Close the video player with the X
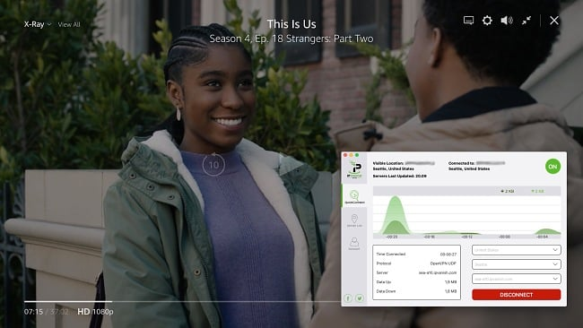This screenshot has height=328, width=583. coord(554,21)
